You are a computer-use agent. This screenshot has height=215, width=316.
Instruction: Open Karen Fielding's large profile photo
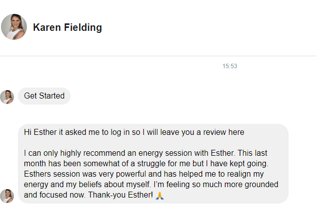14,27
